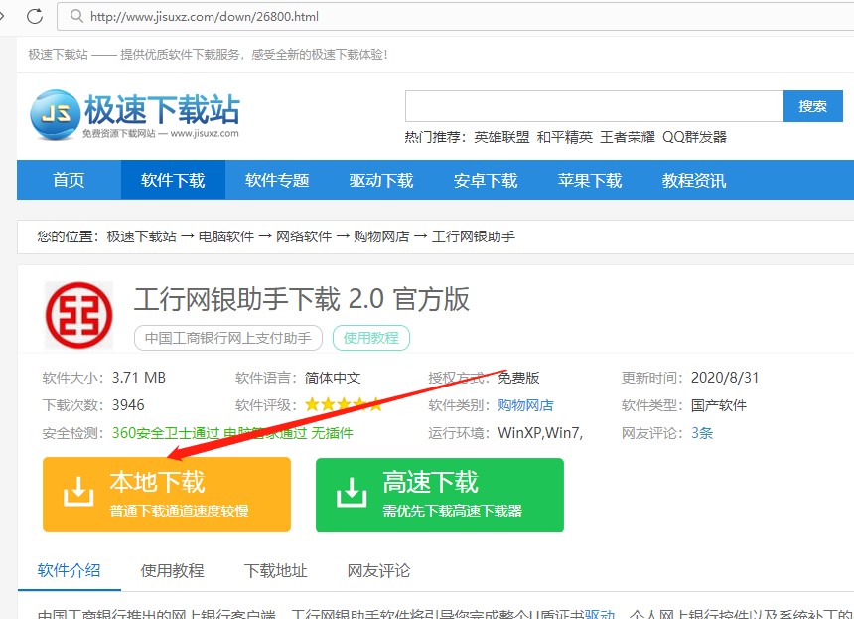Click the JS globe logo of 极速下载站
Screen dimensions: 854x619
54,114
